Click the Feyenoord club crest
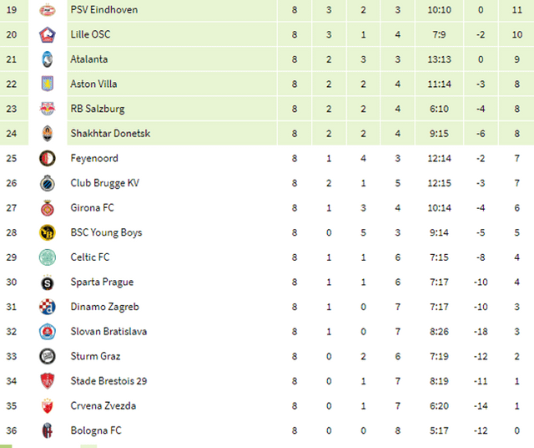Screen dimensions: 534x448 (x=47, y=159)
